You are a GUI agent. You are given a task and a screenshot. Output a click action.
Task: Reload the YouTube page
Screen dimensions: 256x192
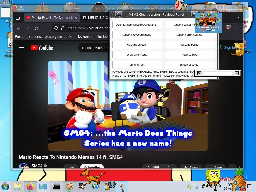pyautogui.click(x=37, y=28)
